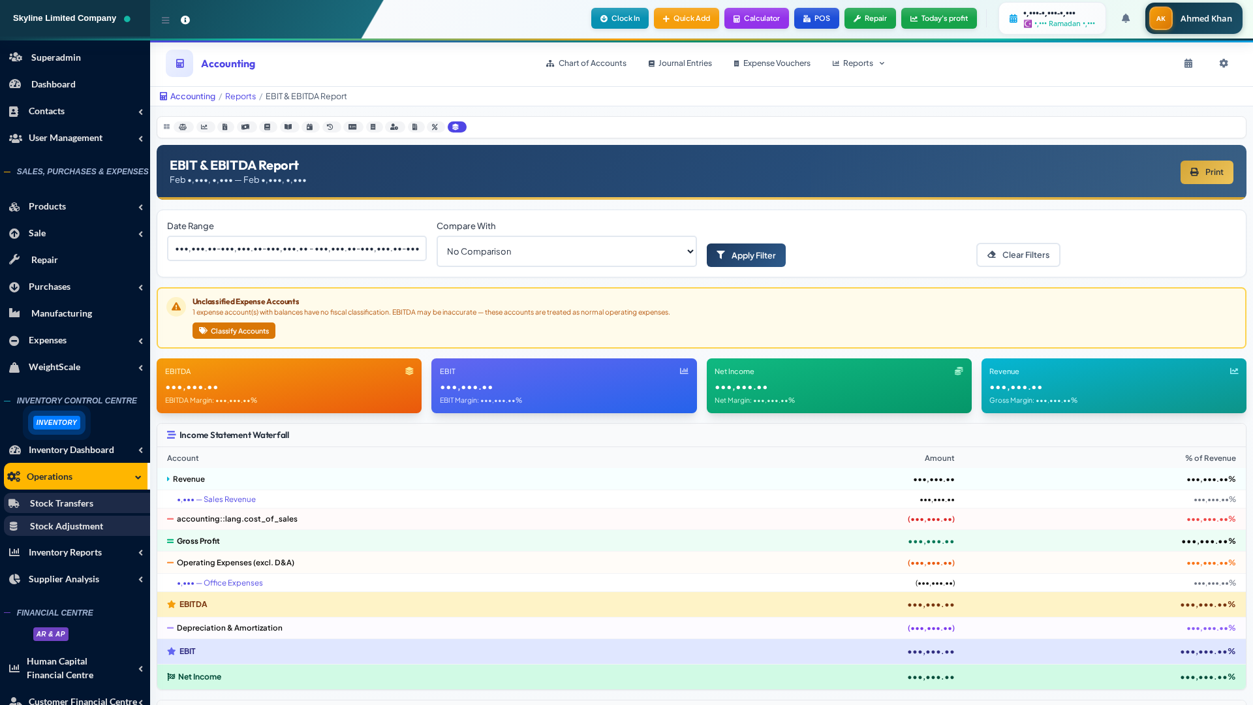Click the balance scale report icon

183,127
